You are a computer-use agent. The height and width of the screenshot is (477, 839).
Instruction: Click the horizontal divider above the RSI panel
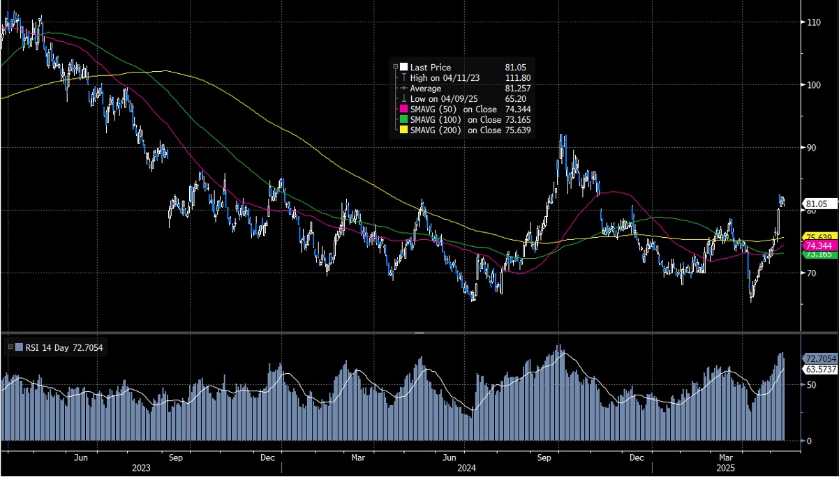tap(419, 333)
